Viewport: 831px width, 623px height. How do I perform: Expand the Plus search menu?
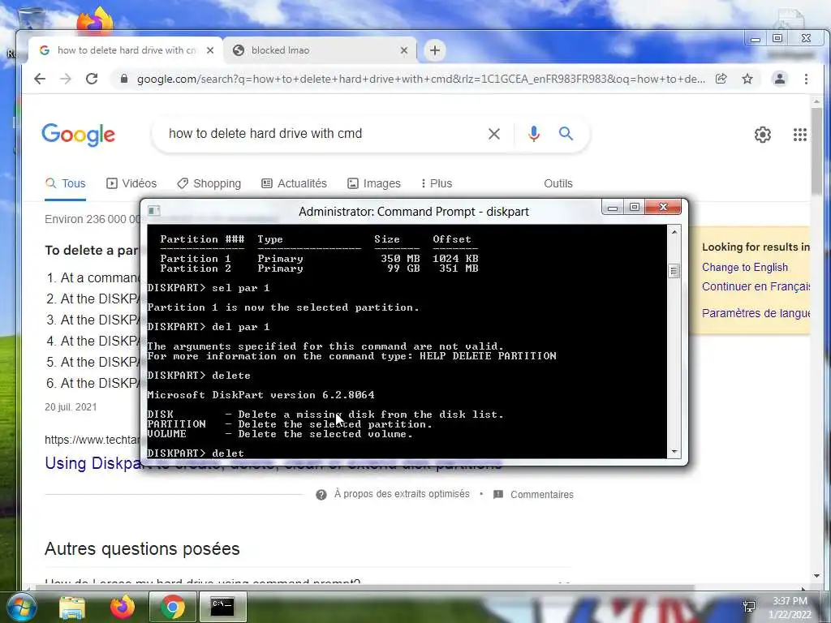coord(436,183)
